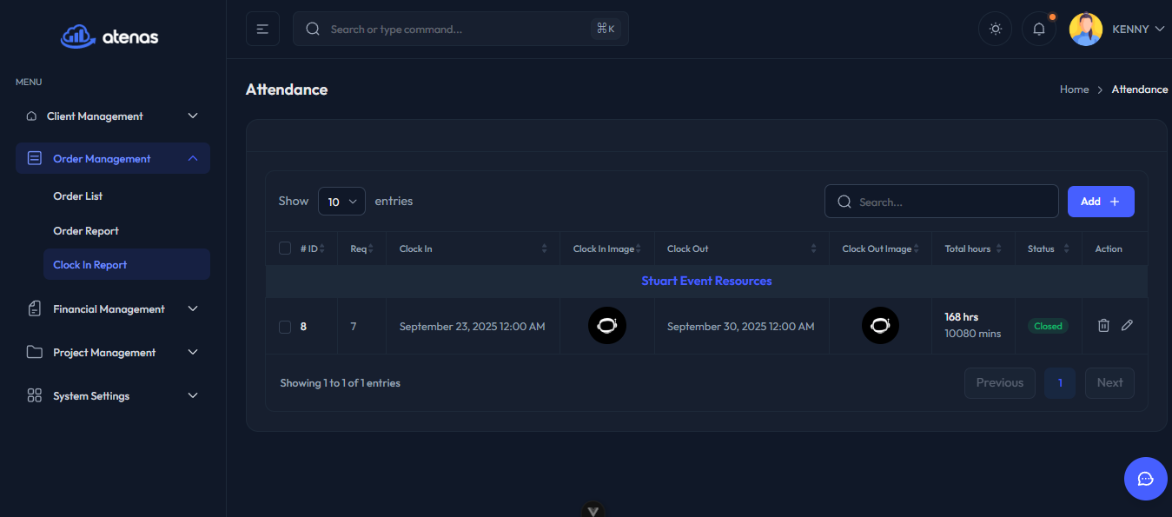Follow the Home breadcrumb link
Viewport: 1172px width, 517px height.
click(x=1074, y=89)
